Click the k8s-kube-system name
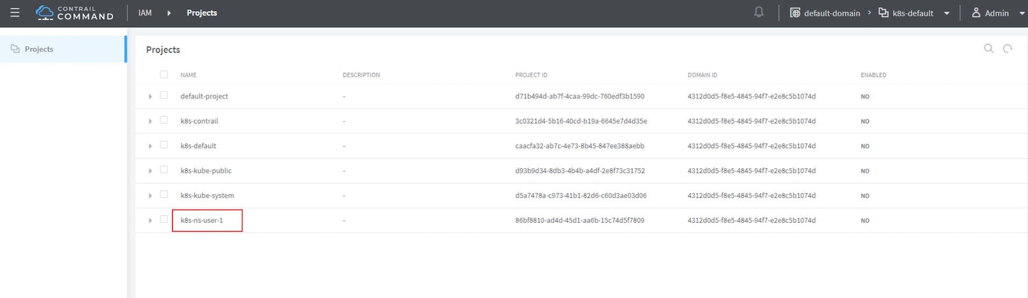The width and height of the screenshot is (1028, 298). 207,195
